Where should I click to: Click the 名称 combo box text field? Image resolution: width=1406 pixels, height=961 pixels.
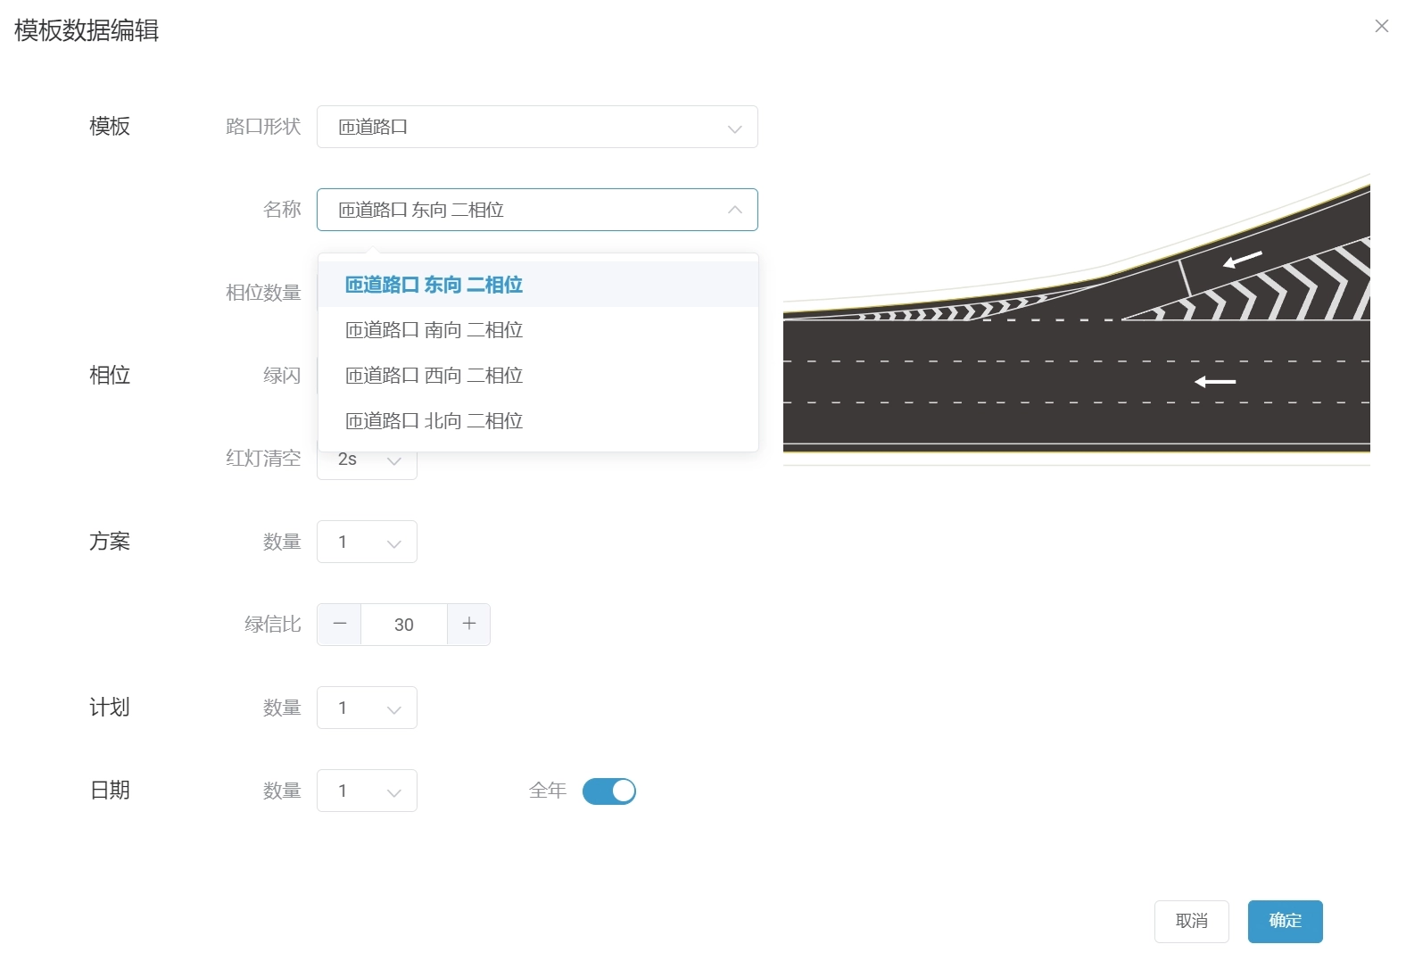tap(517, 210)
